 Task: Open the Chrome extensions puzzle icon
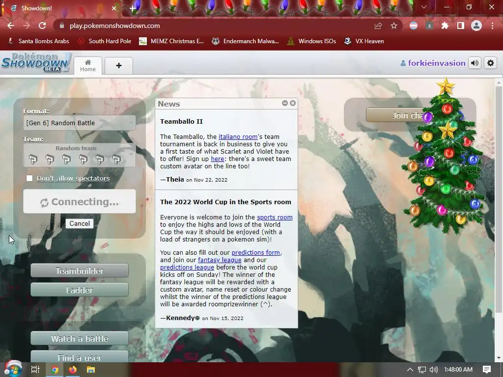pyautogui.click(x=445, y=26)
